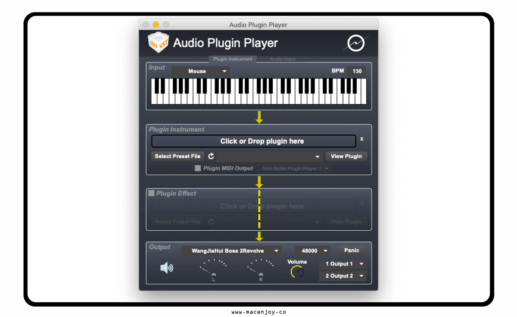Clear the Plugin Effect slot with x

point(361,203)
